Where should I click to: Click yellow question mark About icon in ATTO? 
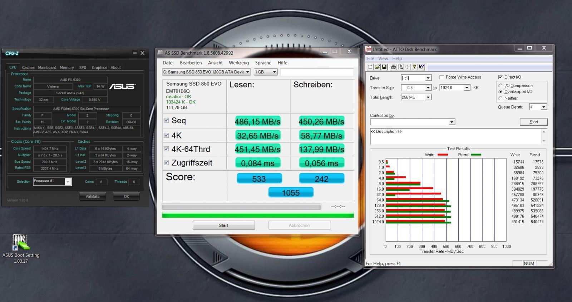point(414,67)
